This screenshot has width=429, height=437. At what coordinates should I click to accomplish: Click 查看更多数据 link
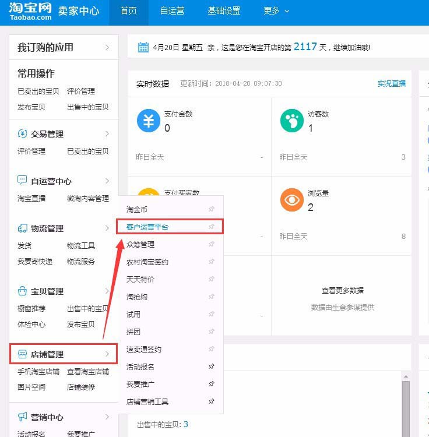[x=342, y=290]
